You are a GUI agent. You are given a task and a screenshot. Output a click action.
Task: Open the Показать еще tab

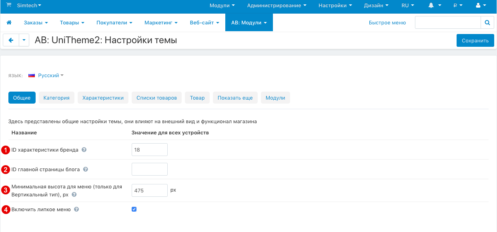(235, 97)
